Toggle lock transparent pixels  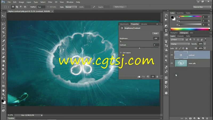[176, 48]
